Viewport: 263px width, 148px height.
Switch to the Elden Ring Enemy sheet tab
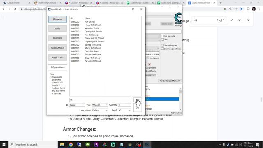point(171,3)
